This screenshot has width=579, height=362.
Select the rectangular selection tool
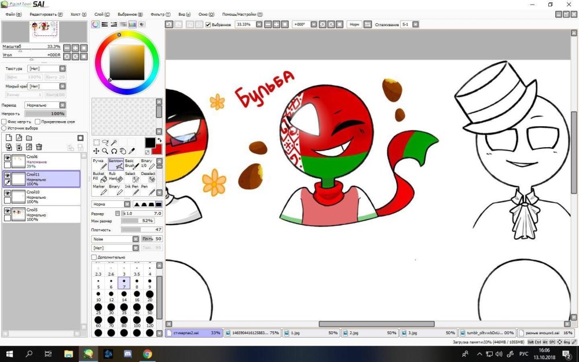(x=96, y=142)
